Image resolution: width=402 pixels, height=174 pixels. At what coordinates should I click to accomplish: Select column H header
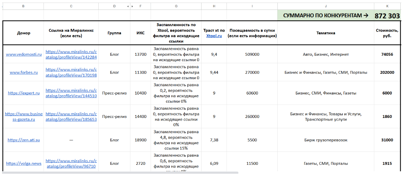214,6
